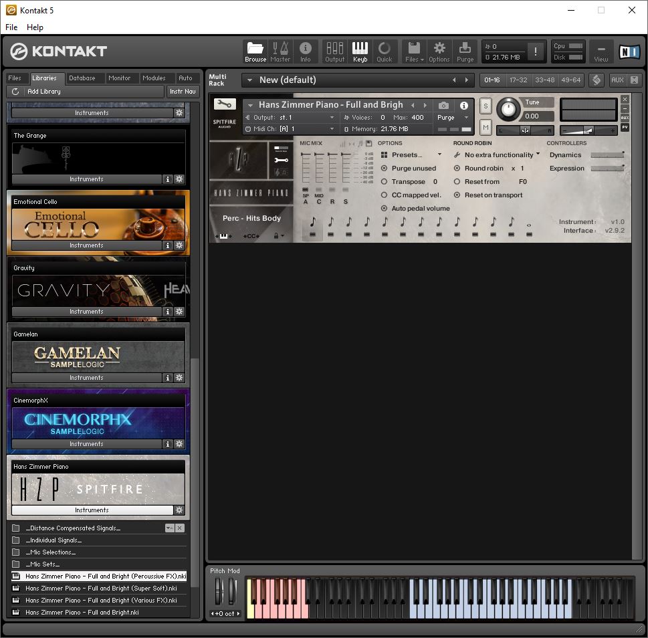The width and height of the screenshot is (648, 638).
Task: Adjust the Tune knob
Action: [508, 109]
